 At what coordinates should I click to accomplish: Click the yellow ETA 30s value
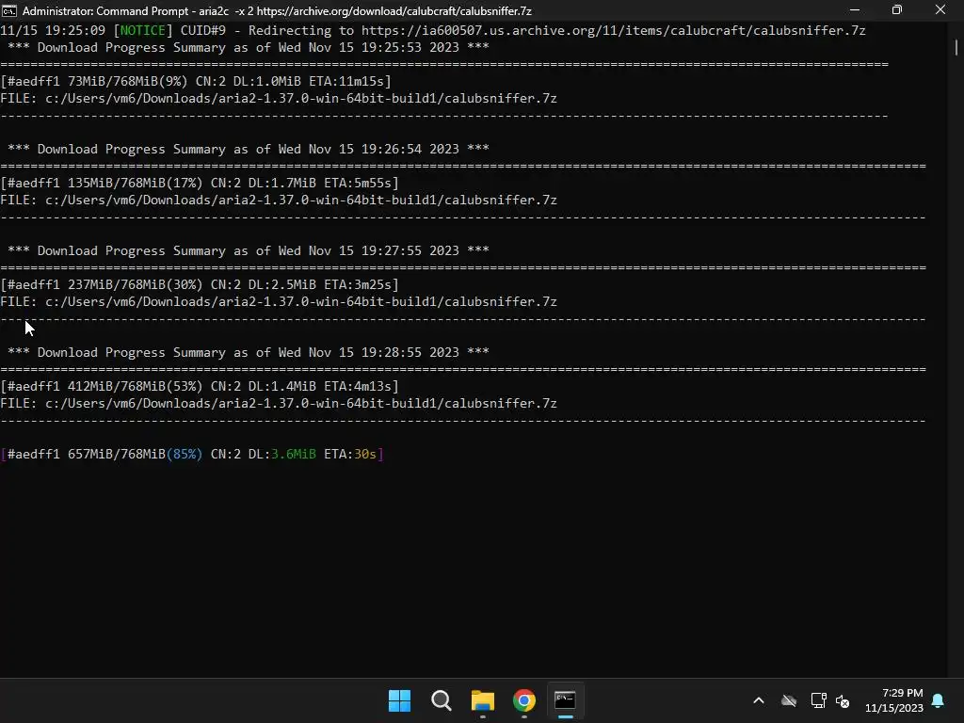point(364,455)
